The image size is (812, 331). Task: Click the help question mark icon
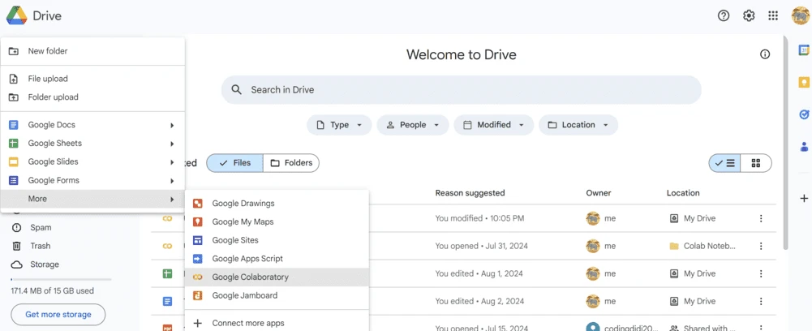724,15
